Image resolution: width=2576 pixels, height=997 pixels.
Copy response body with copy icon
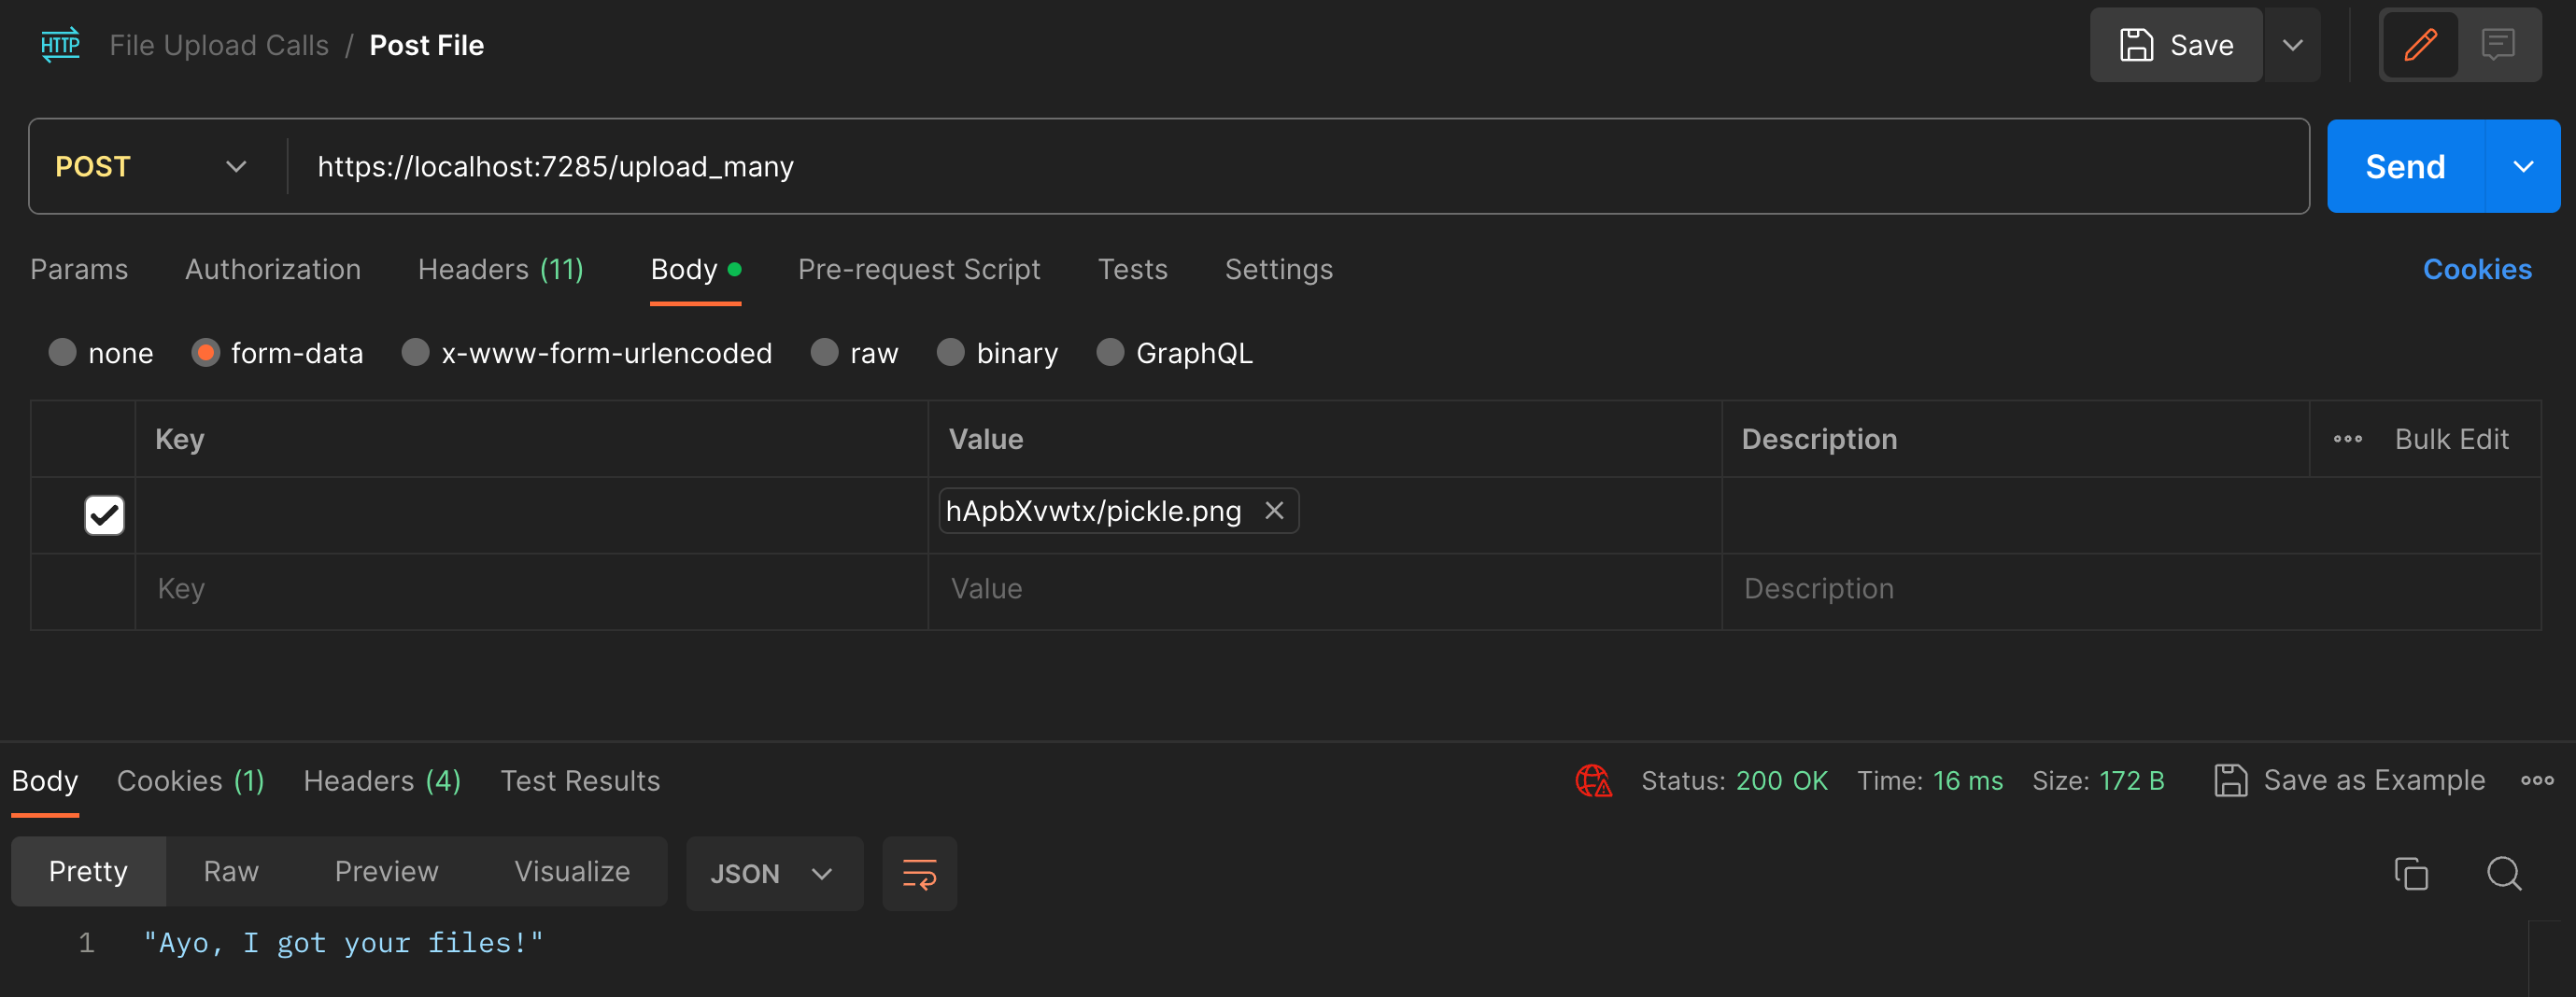pyautogui.click(x=2410, y=874)
